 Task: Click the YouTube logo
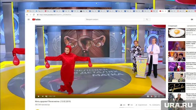coord(36,20)
